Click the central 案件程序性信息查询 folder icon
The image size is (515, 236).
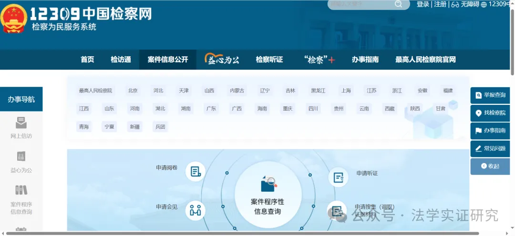(x=268, y=184)
